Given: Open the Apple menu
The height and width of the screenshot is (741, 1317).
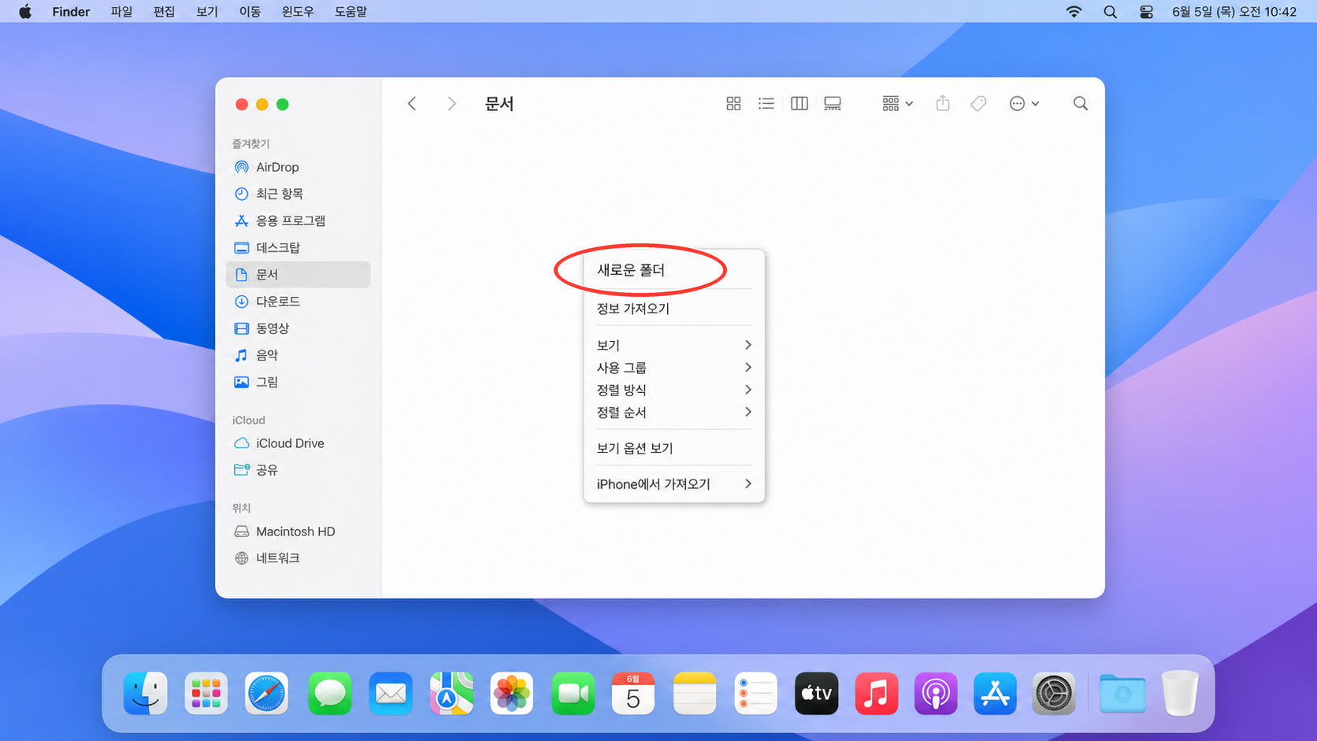Looking at the screenshot, I should tap(25, 11).
